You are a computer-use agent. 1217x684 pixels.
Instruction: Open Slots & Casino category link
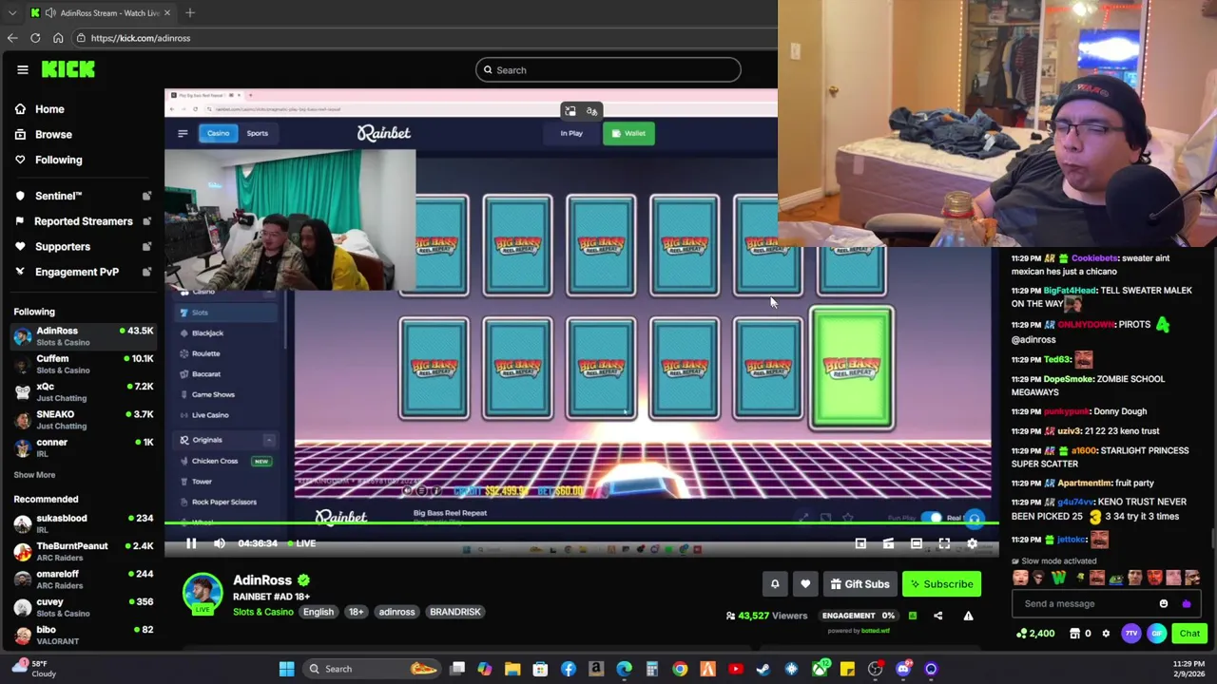(x=263, y=612)
